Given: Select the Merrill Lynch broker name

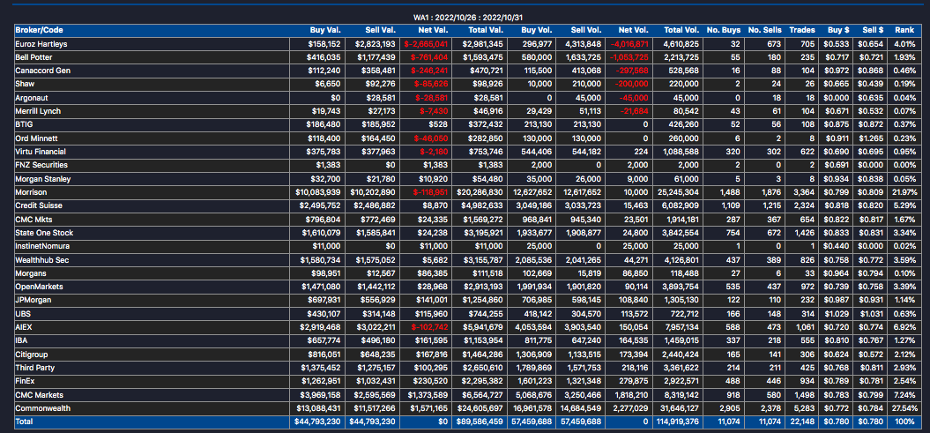Looking at the screenshot, I should [x=38, y=111].
